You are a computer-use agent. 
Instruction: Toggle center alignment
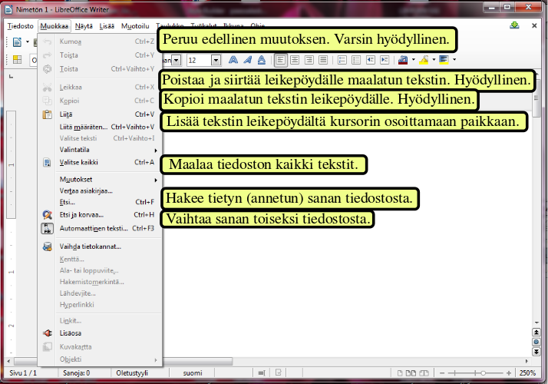point(295,60)
